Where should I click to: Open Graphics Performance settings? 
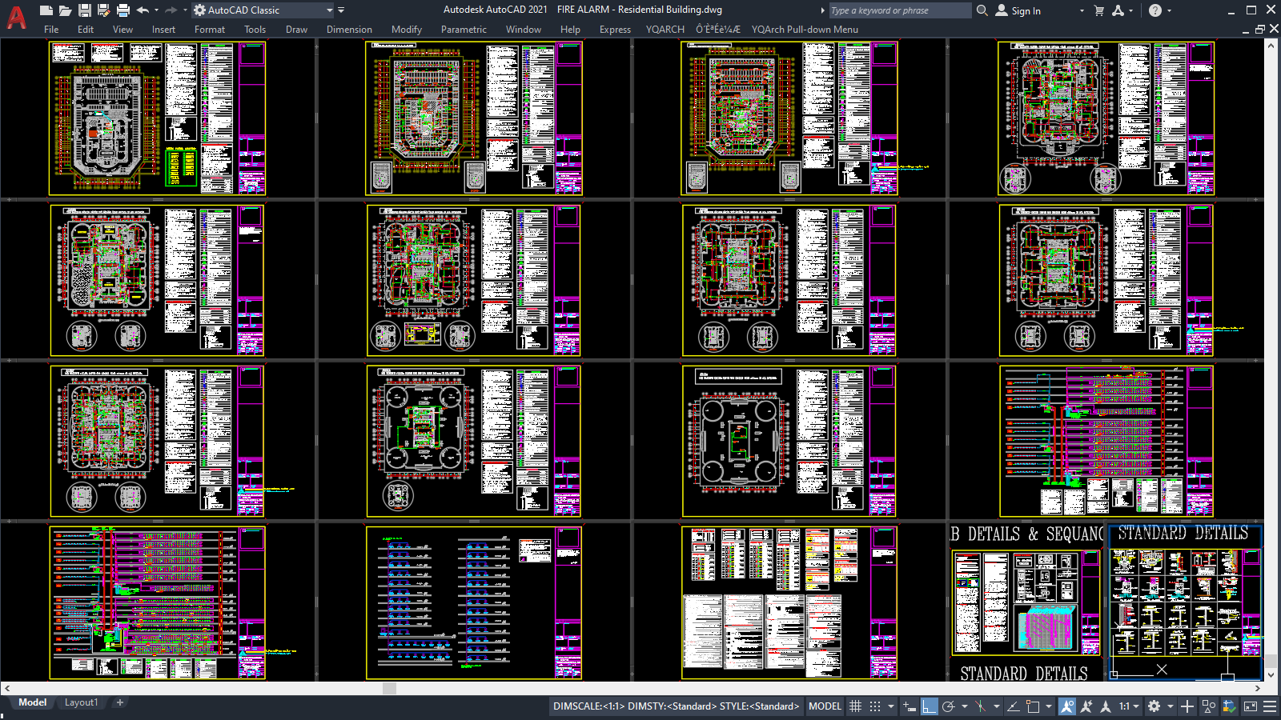click(1227, 706)
